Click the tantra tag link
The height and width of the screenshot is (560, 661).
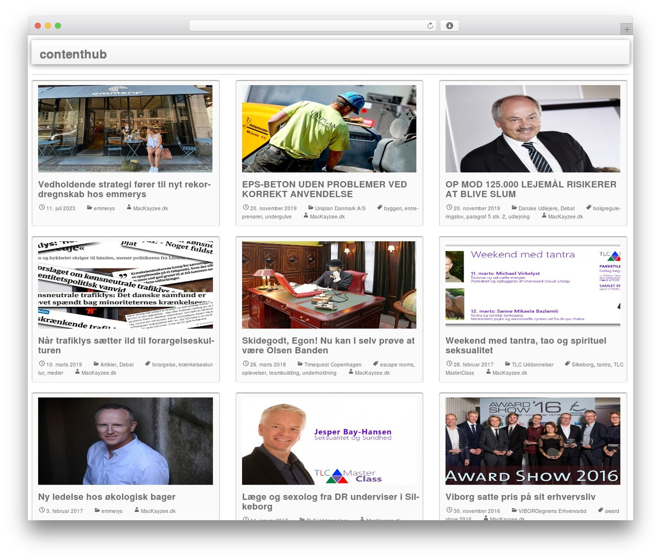[x=604, y=365]
